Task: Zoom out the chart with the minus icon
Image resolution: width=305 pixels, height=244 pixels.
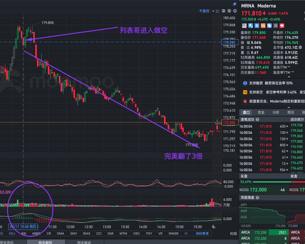Action: point(229,11)
